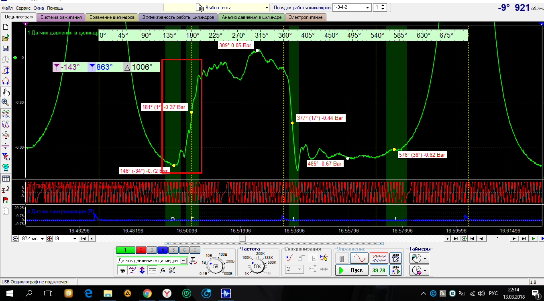Open channel tools wrench icon
544x301 pixels.
[173, 271]
